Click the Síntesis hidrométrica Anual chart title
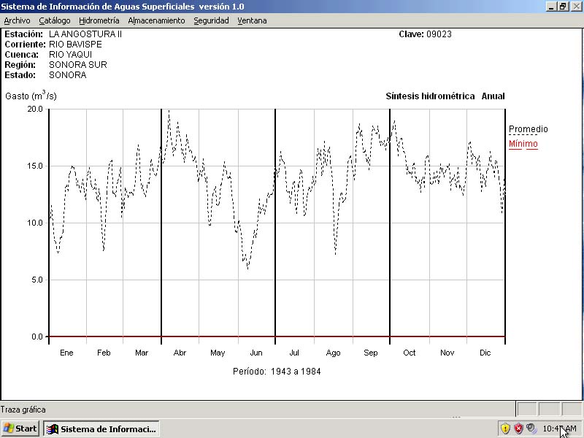This screenshot has height=438, width=584. 445,96
